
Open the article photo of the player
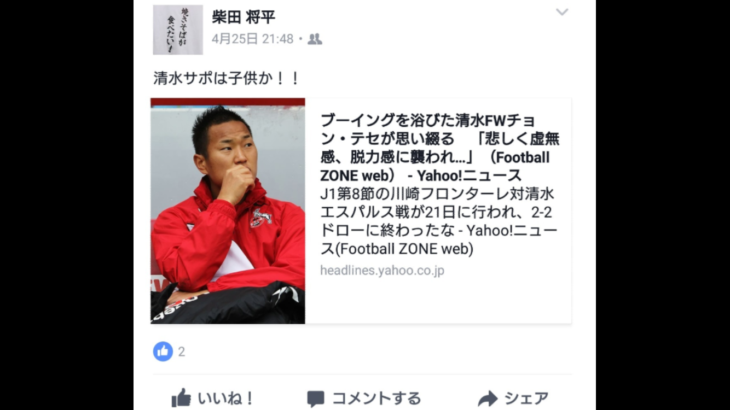click(228, 211)
